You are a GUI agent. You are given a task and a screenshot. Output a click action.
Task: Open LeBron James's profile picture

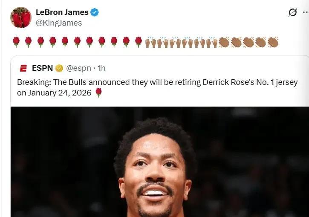tap(21, 17)
